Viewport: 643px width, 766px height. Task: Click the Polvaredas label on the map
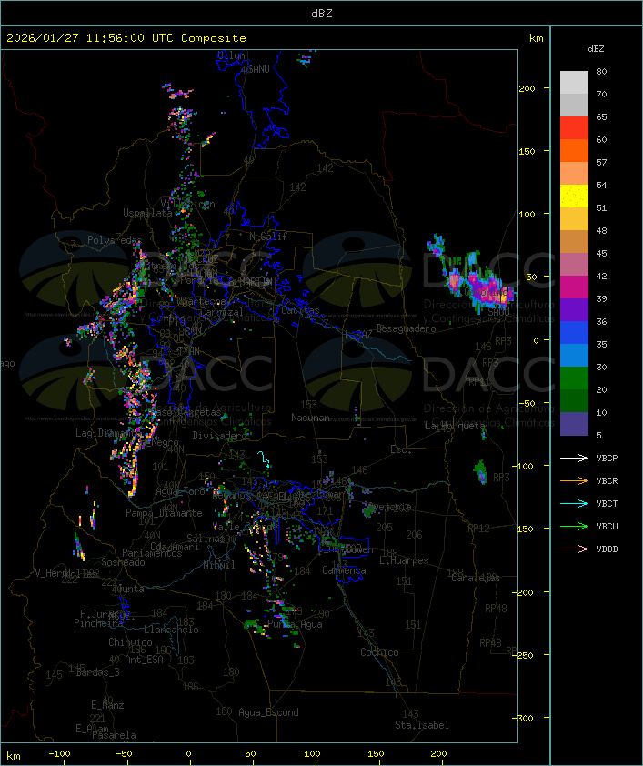[x=115, y=240]
